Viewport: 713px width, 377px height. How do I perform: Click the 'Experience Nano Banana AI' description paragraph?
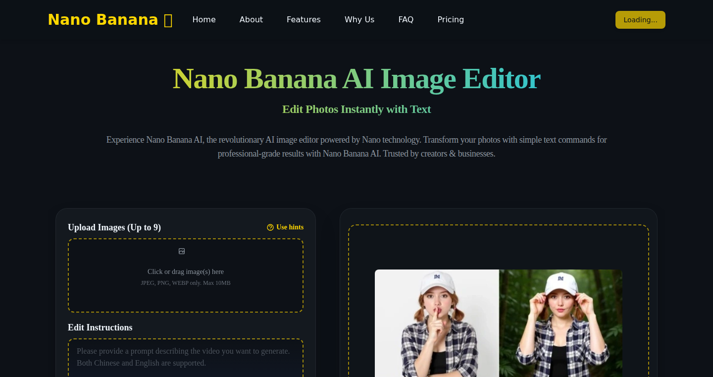pyautogui.click(x=356, y=147)
